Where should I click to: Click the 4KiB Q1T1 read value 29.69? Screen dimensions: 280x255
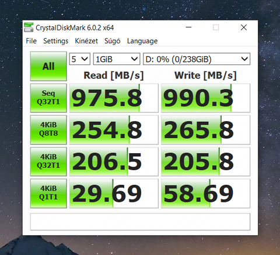114,193
